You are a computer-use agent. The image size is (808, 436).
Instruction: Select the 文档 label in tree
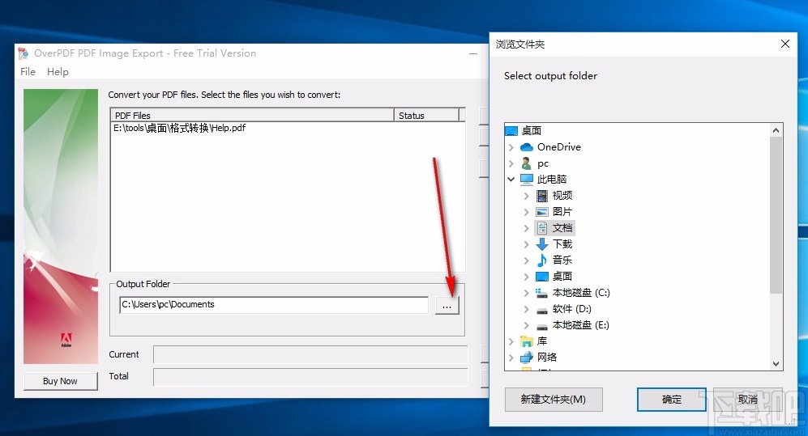tap(562, 228)
